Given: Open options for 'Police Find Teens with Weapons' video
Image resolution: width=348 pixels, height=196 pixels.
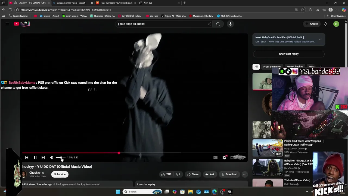Looking at the screenshot, I should (324, 141).
